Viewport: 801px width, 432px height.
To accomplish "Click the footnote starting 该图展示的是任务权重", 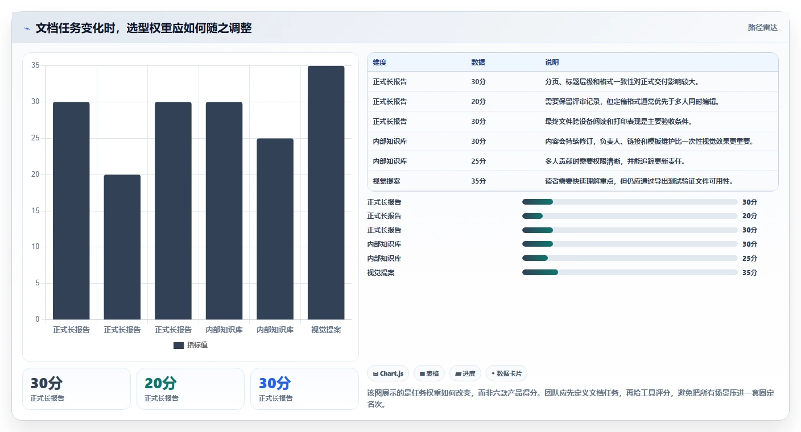I will coord(571,398).
